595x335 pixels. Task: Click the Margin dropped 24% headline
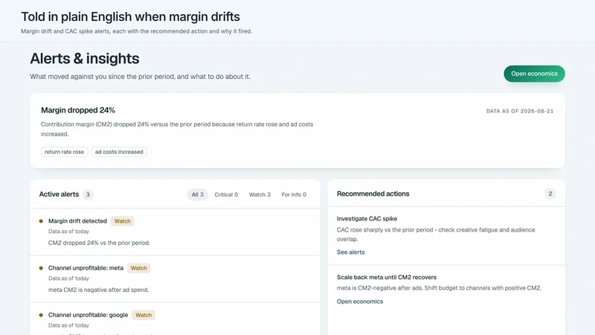[x=78, y=110]
